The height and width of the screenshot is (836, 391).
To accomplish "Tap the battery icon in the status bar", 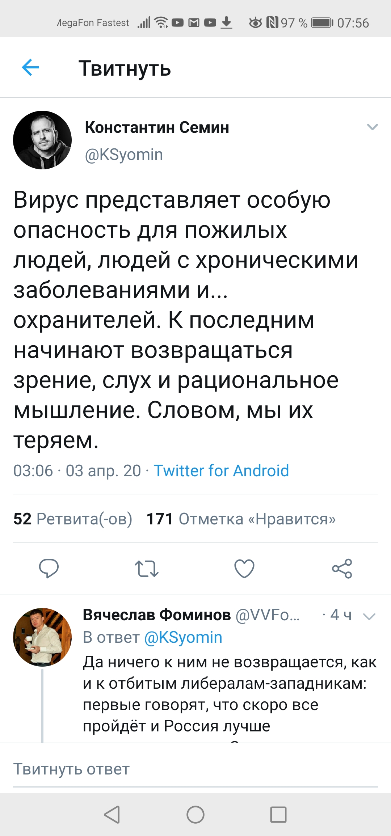I will [322, 23].
